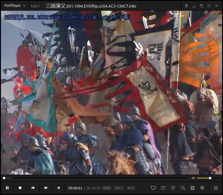Viewport: 223px width, 195px height.
Task: Toggle the H/W hardware acceleration indicator
Action: coord(107,188)
